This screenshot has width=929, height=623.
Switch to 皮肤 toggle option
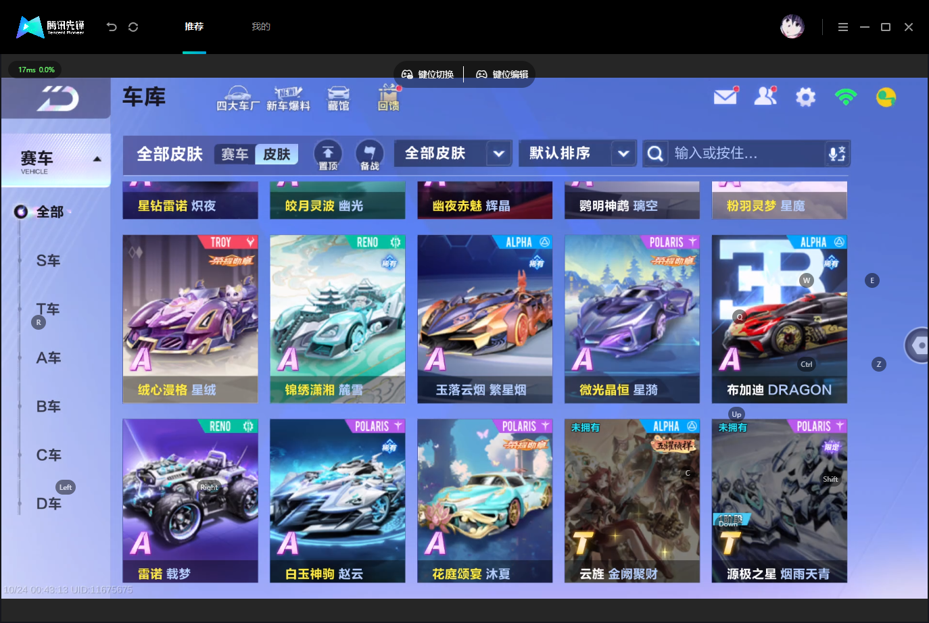coord(277,155)
